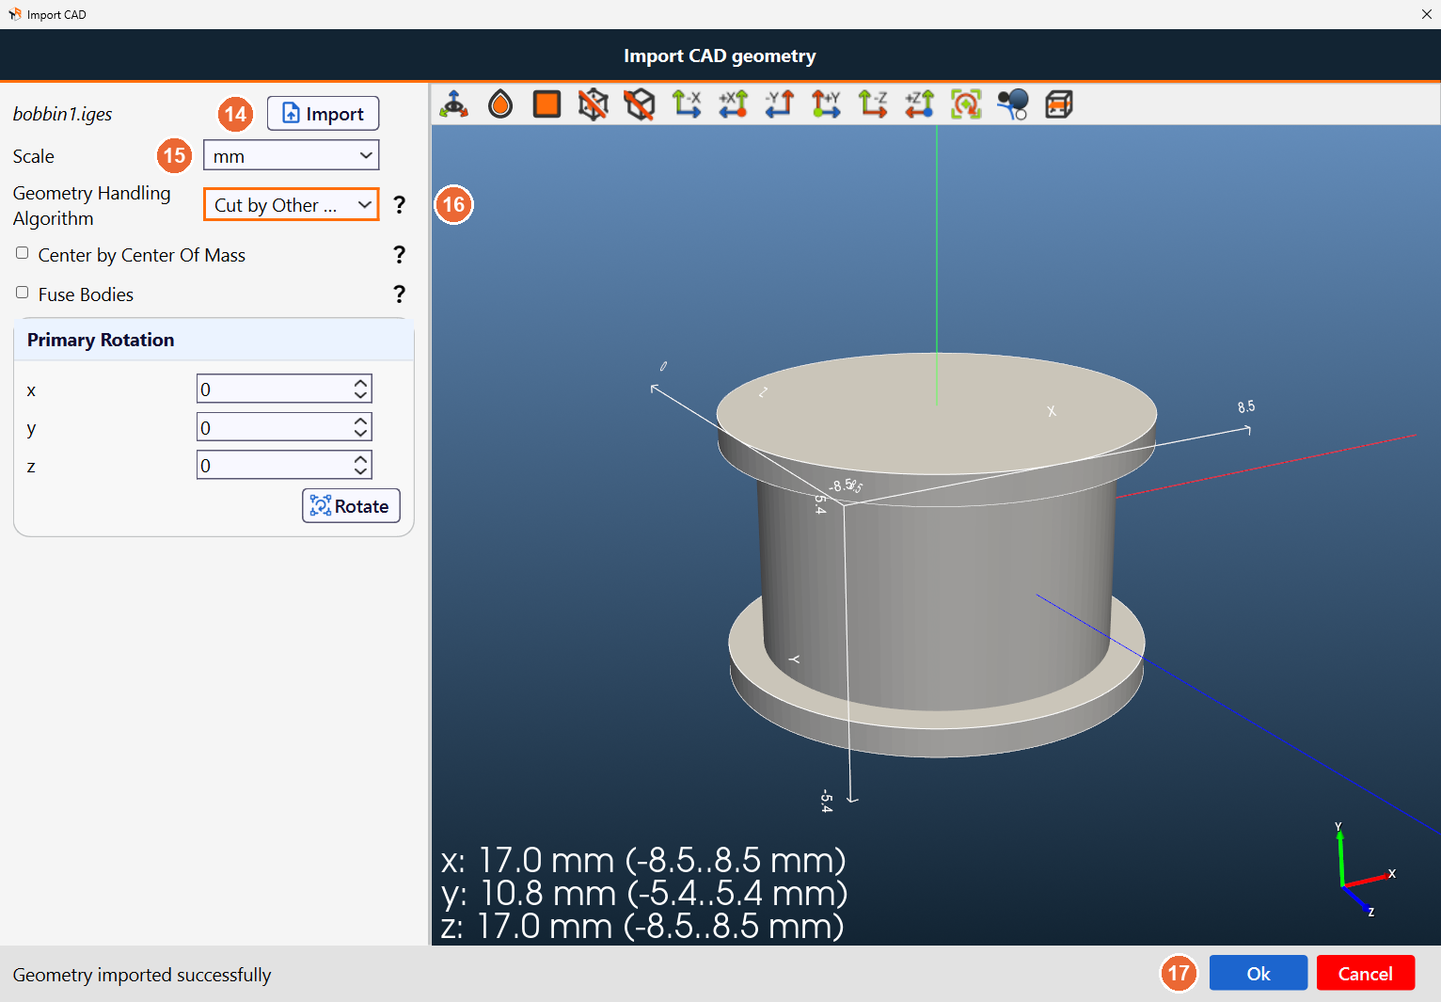The height and width of the screenshot is (1002, 1441).
Task: Click the Primary Rotation section header
Action: [x=214, y=340]
